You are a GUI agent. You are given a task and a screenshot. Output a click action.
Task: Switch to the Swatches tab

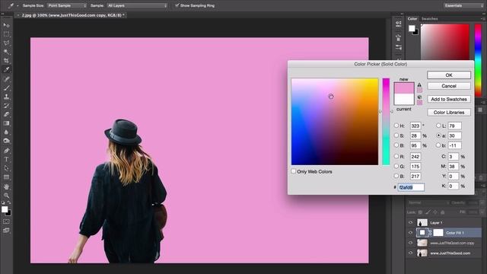coord(429,18)
